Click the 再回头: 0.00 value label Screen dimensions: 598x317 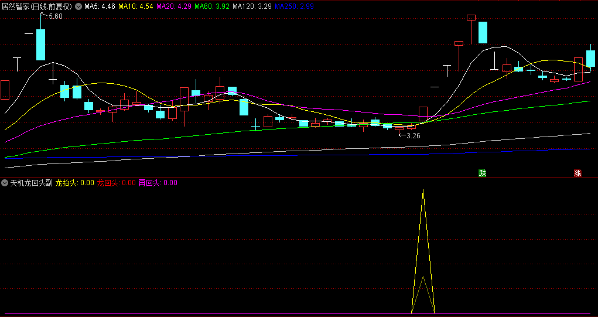(x=158, y=183)
